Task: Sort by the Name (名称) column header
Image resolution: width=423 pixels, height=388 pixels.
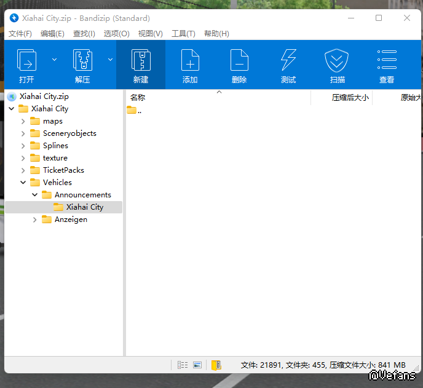Action: (138, 97)
